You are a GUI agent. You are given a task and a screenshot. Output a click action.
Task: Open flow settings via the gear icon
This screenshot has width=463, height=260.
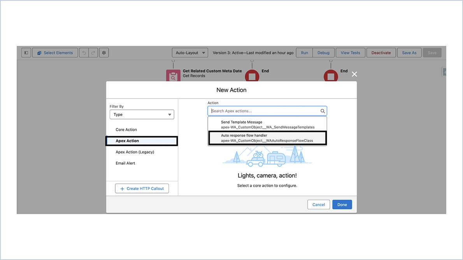click(103, 53)
